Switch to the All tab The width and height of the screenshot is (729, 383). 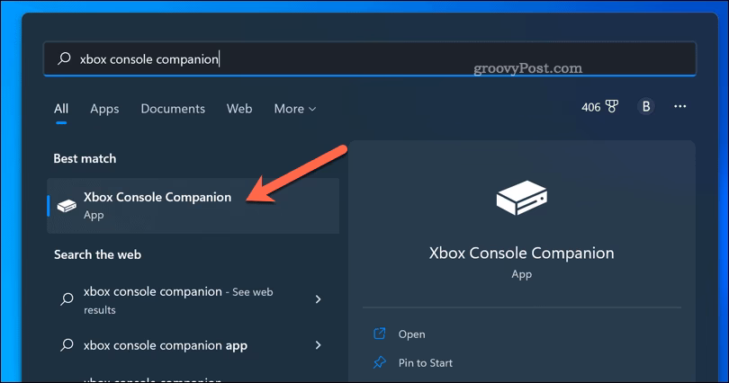pos(61,109)
